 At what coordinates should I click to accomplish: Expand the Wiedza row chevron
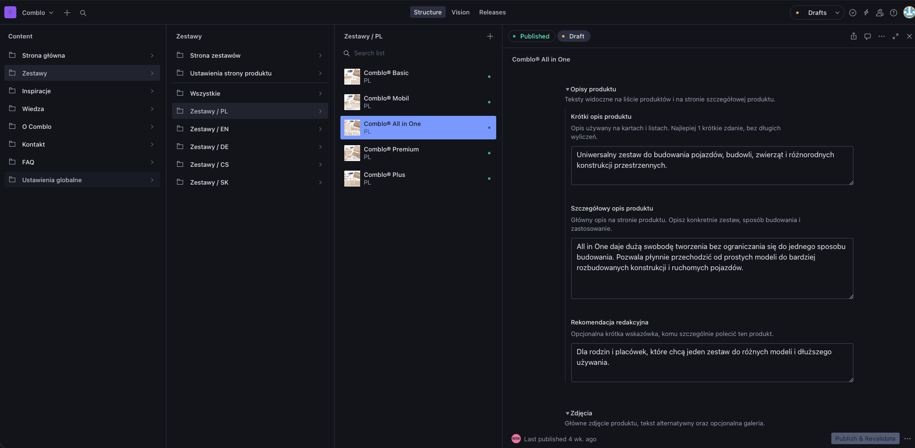[x=152, y=109]
